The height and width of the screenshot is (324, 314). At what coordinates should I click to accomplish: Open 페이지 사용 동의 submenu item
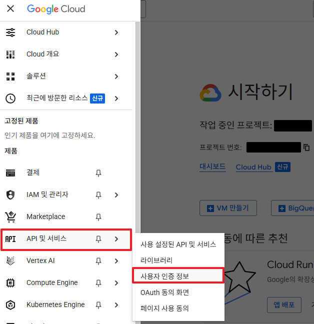pyautogui.click(x=178, y=308)
